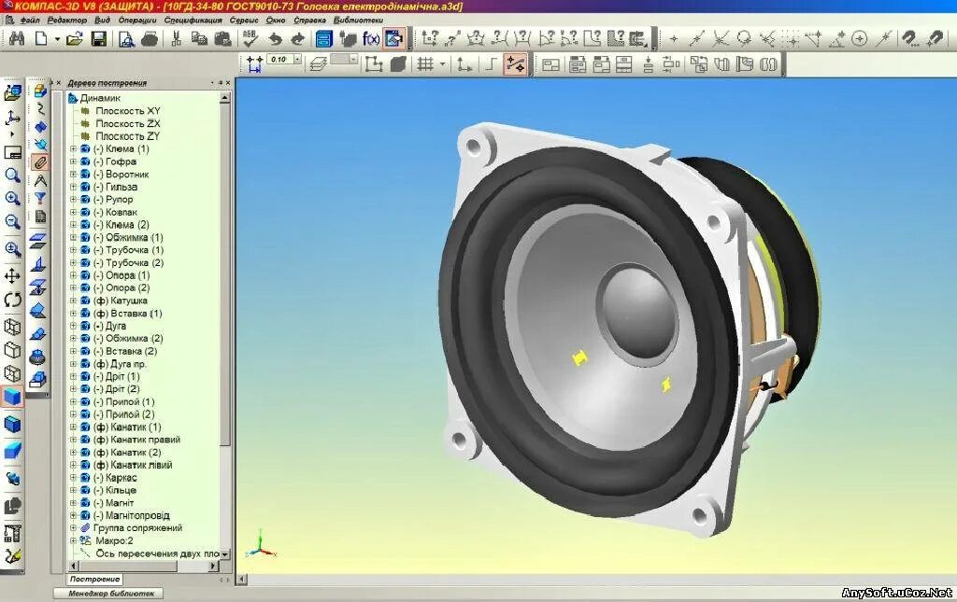The image size is (957, 602).
Task: Open the blue library manager cabinet icon
Action: [x=323, y=39]
